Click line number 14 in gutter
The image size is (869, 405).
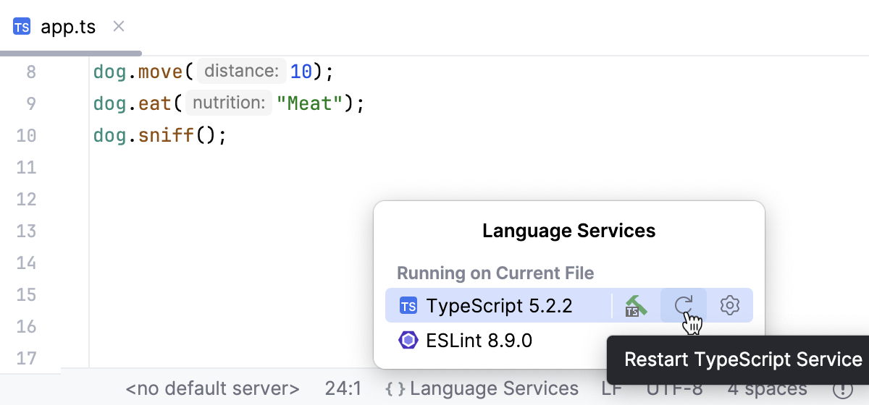click(26, 263)
